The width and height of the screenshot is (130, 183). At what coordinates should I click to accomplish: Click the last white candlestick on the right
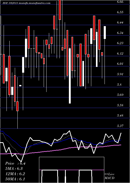(x=105, y=32)
